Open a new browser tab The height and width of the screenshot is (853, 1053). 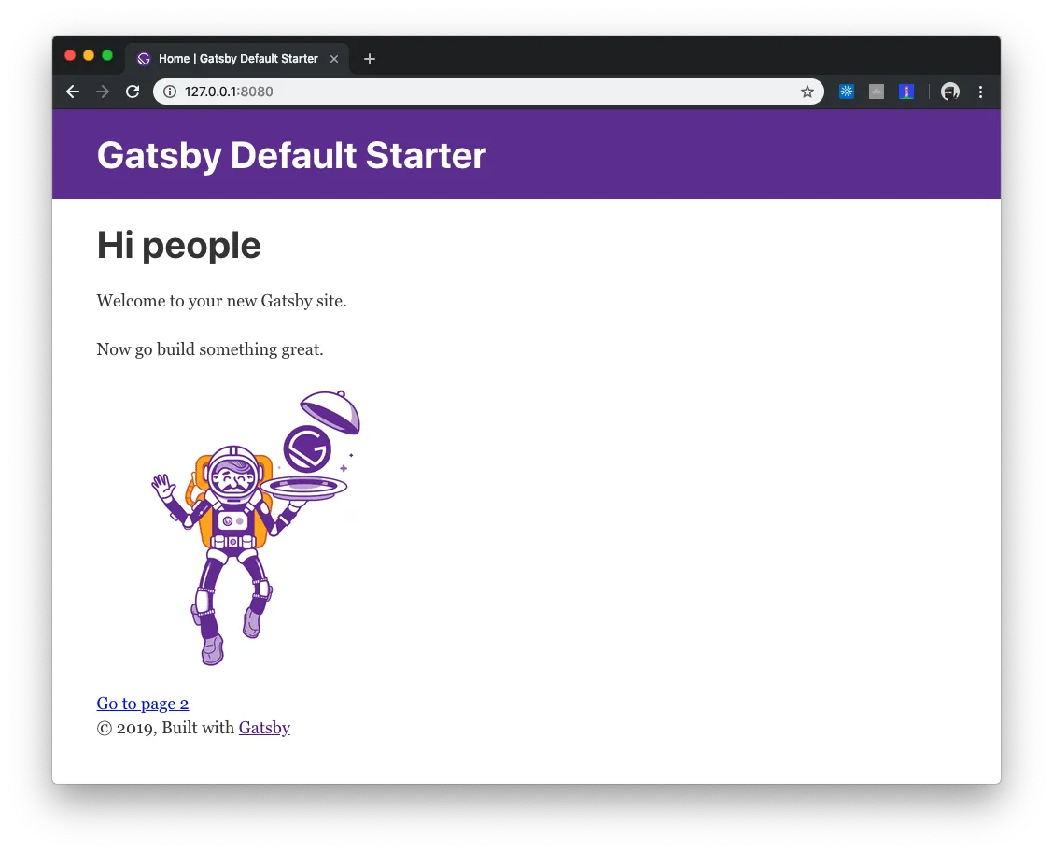pyautogui.click(x=370, y=59)
